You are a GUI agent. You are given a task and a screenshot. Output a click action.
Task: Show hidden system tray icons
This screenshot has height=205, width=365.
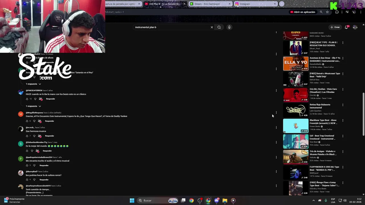tap(314, 200)
